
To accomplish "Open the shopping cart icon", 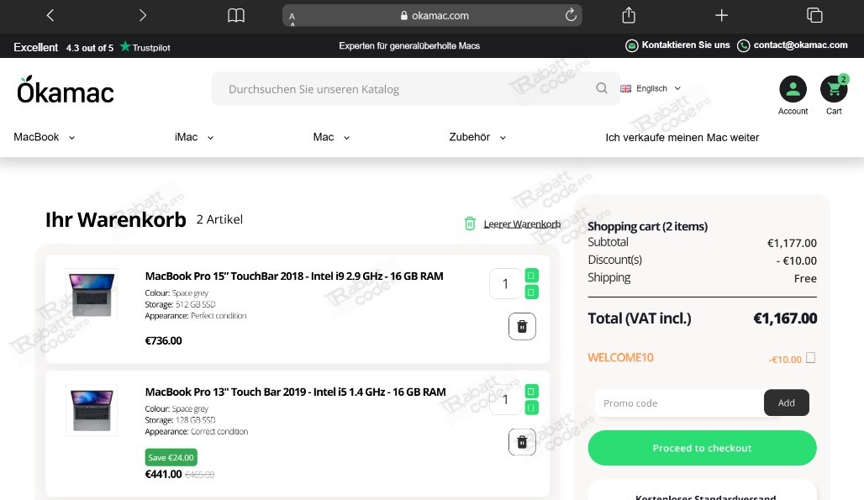I will (834, 90).
